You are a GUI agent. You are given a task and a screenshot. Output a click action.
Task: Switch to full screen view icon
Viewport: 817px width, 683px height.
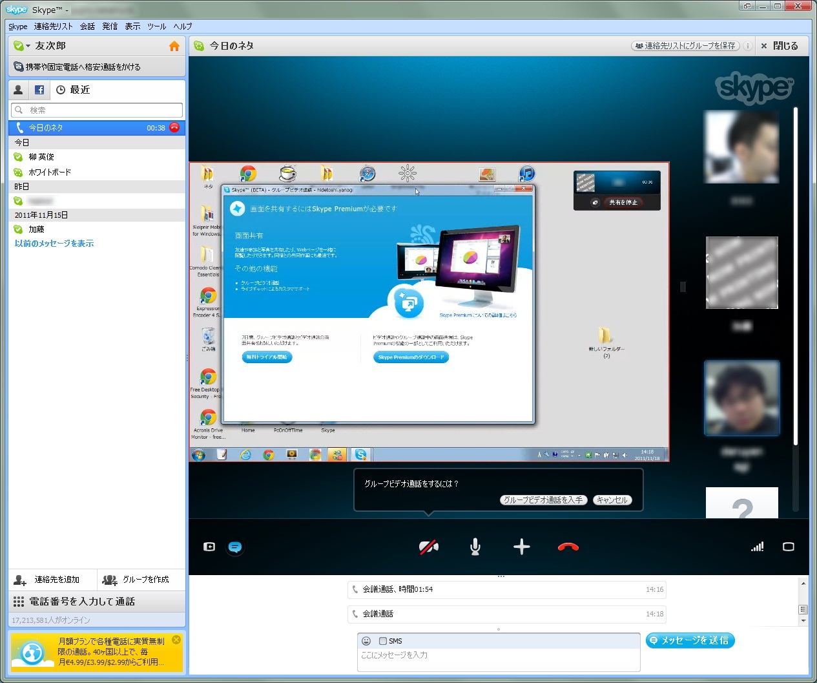point(789,547)
